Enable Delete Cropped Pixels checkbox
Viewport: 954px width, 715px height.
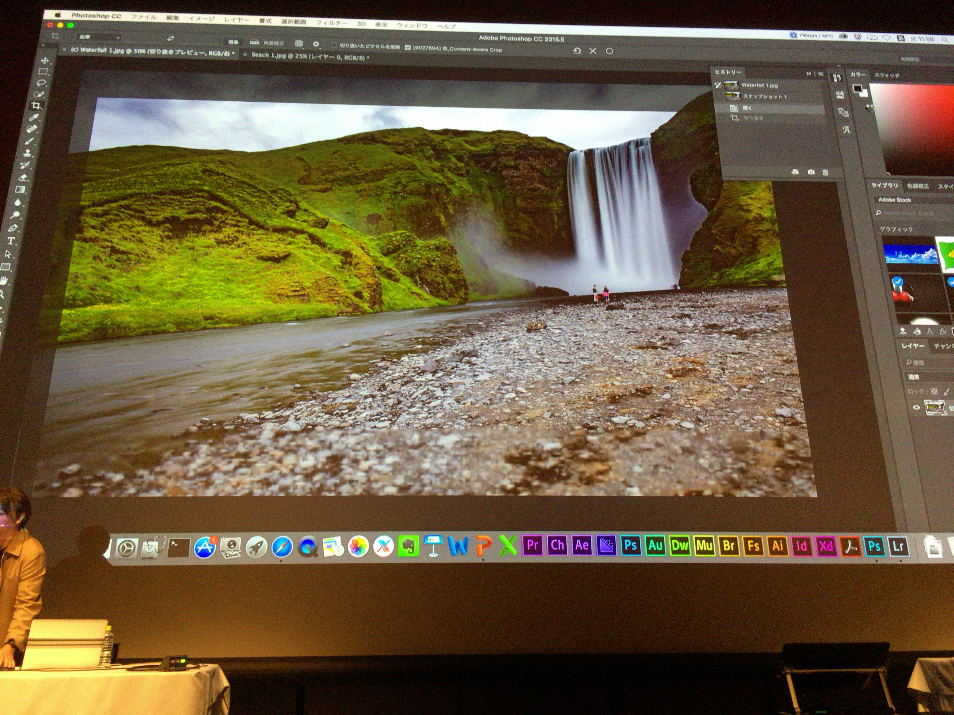tap(334, 45)
